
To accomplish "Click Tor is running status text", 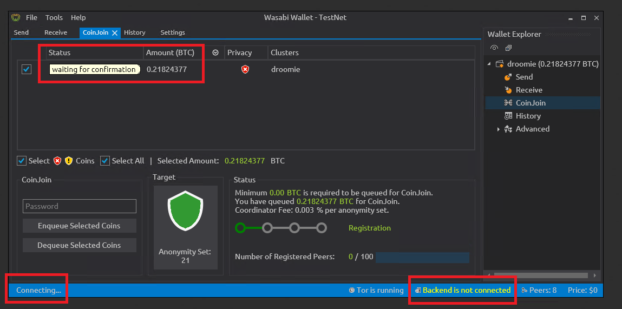I will (380, 291).
